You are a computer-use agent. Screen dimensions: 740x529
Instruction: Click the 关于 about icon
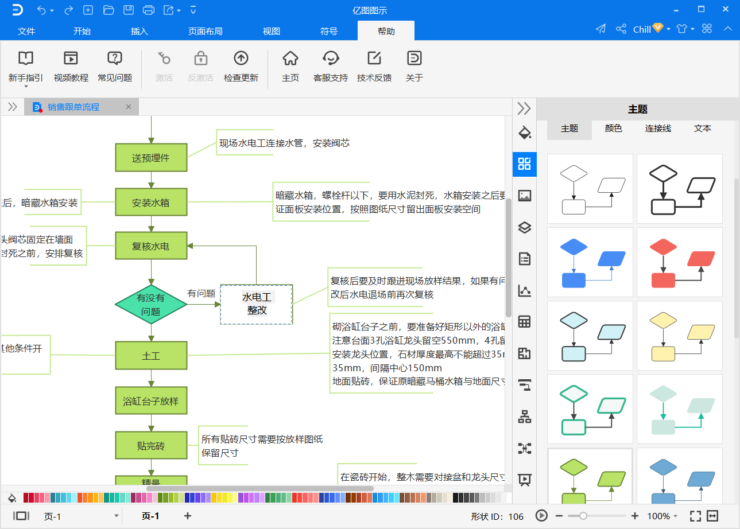coord(414,58)
